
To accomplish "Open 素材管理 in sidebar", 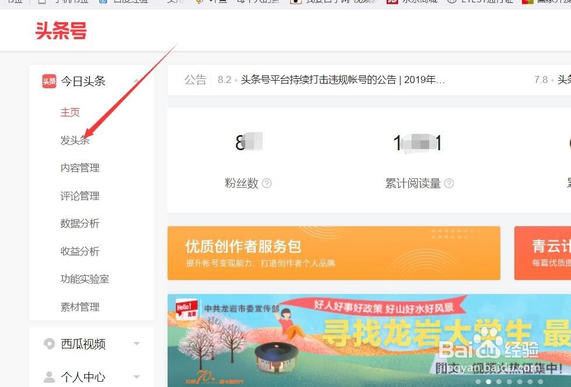I will [80, 307].
